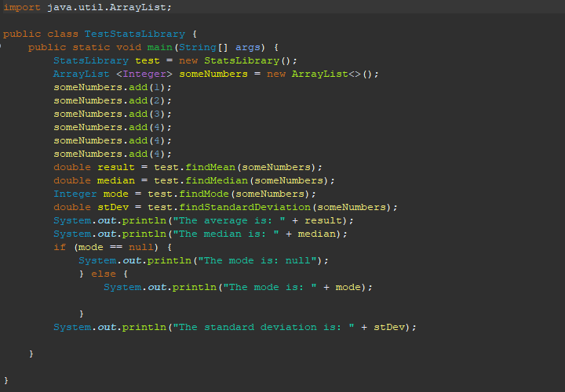Image resolution: width=565 pixels, height=392 pixels.
Task: Click "median" inside the median println call
Action: point(317,234)
